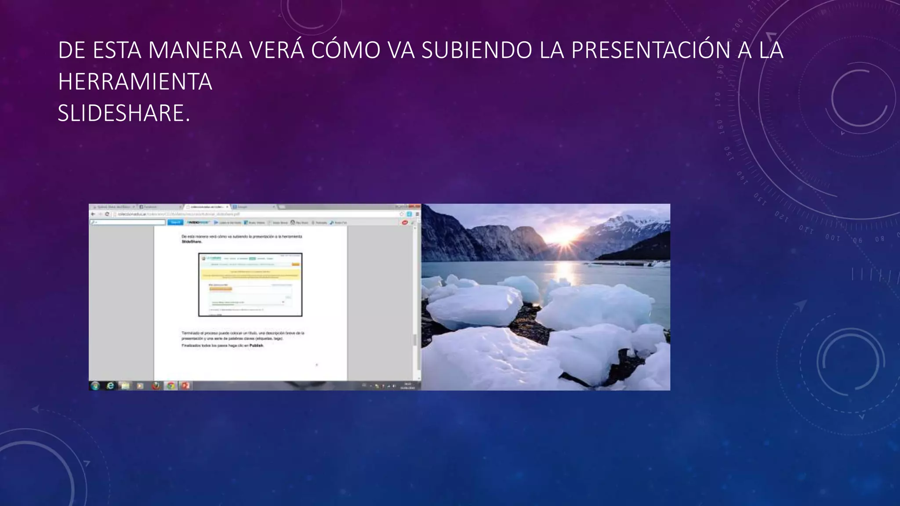Image resolution: width=900 pixels, height=506 pixels.
Task: Launch Firefox from the taskbar
Action: coord(156,386)
